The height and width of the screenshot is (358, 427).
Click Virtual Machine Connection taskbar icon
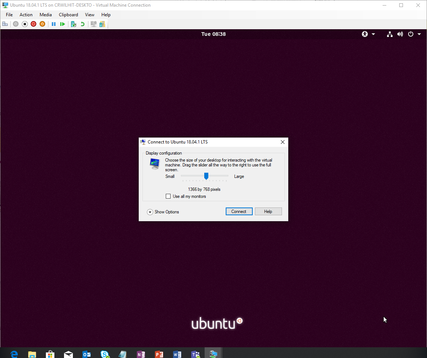[x=213, y=354]
